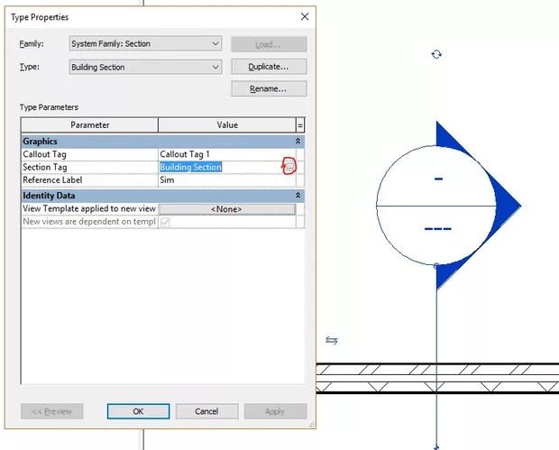
Task: Open the View Template None button
Action: pos(226,209)
